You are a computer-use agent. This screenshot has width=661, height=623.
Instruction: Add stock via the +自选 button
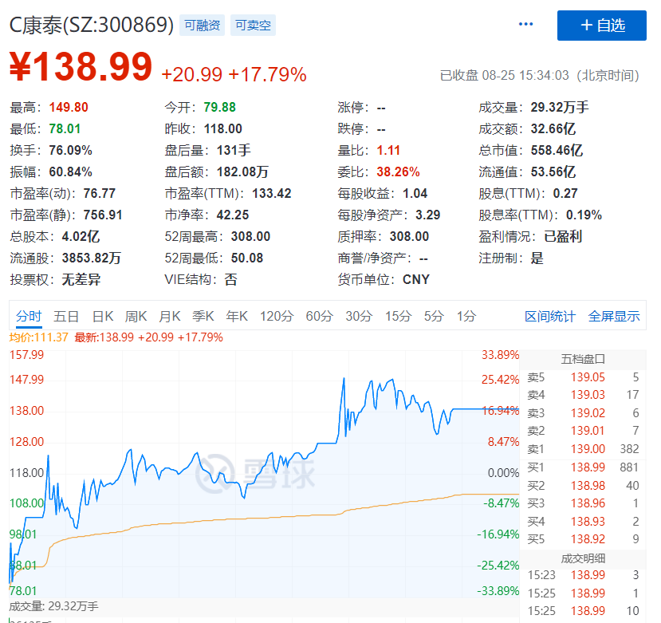click(x=601, y=26)
